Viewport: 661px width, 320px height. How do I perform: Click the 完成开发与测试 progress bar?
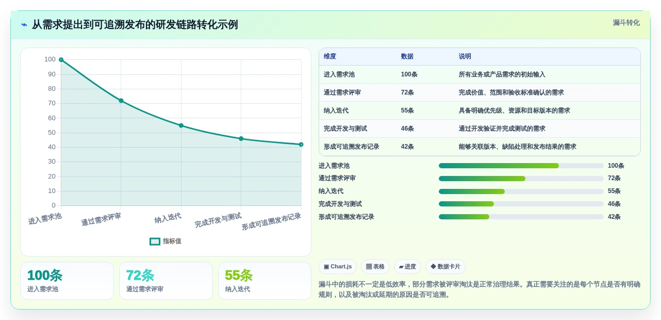521,204
